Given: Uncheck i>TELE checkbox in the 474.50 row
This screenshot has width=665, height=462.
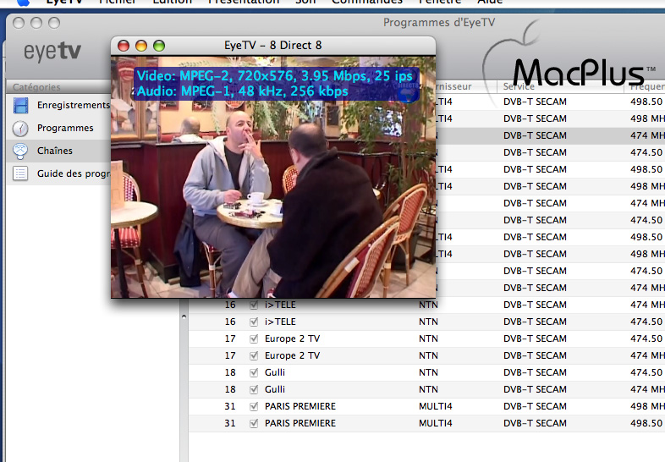Looking at the screenshot, I should tap(254, 322).
